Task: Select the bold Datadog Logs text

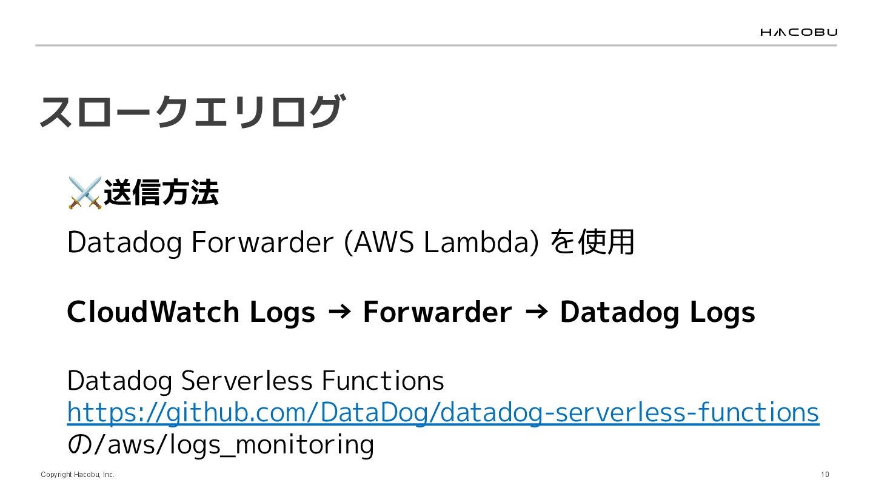Action: click(x=657, y=312)
